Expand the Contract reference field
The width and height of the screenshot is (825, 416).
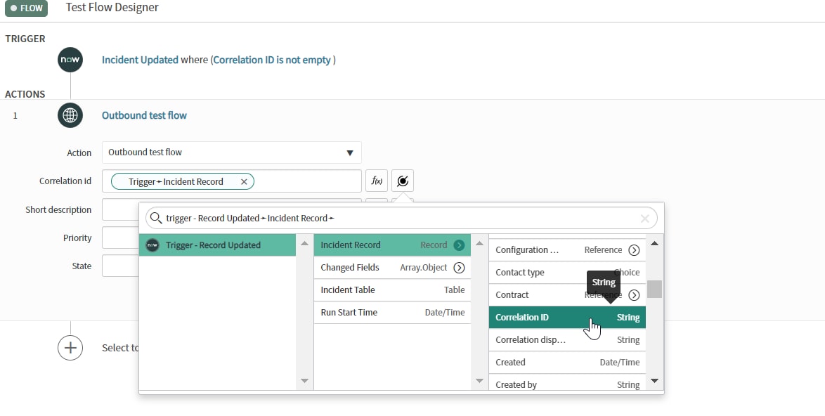[x=634, y=294]
